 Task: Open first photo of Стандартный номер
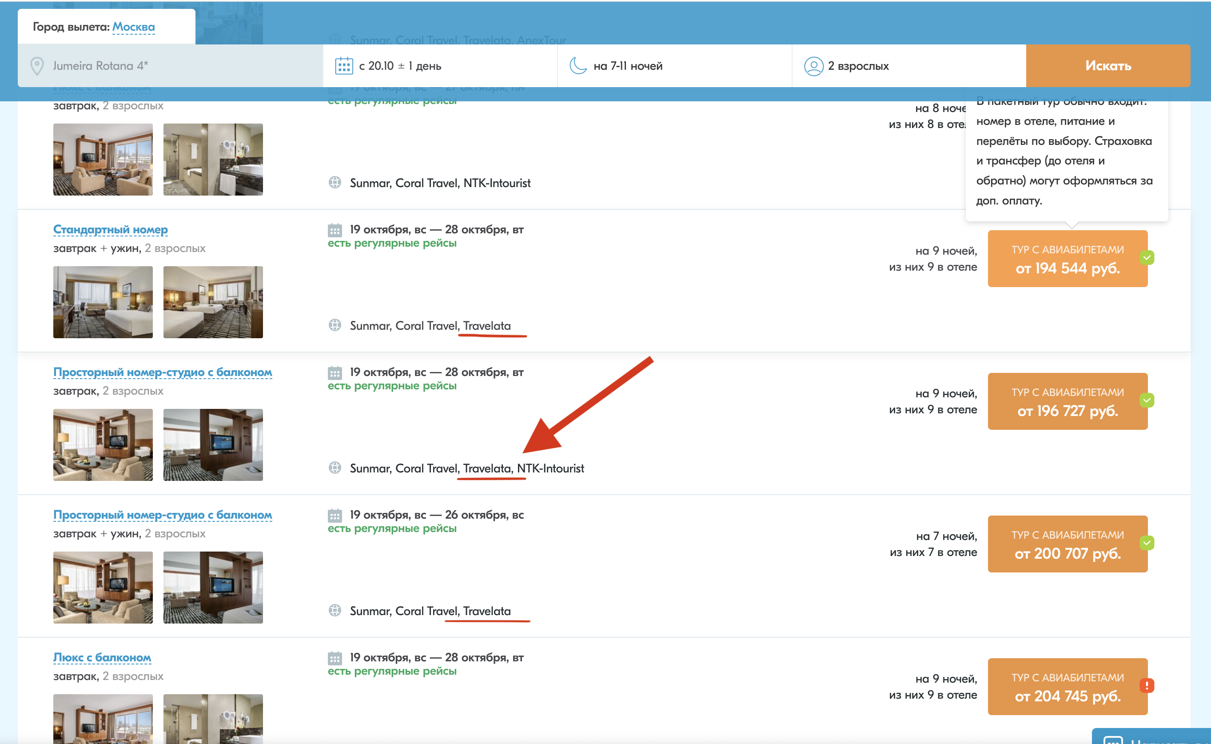pos(103,302)
